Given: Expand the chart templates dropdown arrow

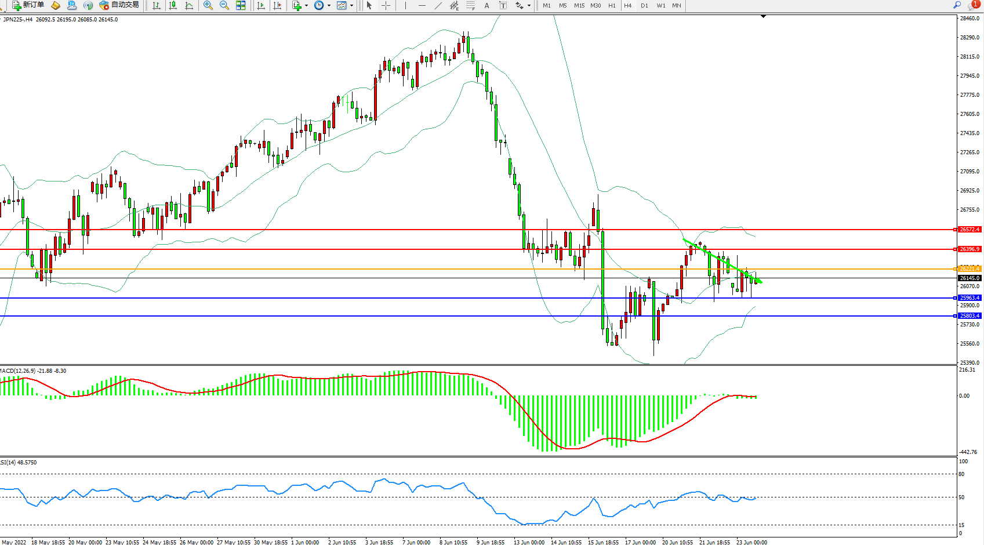Looking at the screenshot, I should 351,5.
